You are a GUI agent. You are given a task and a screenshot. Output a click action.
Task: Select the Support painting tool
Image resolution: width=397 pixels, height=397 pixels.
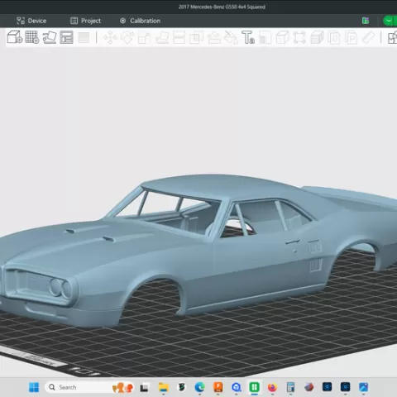coord(213,37)
